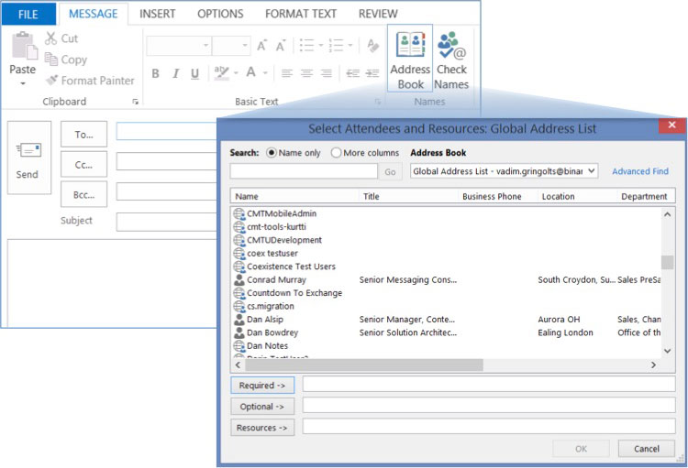688x468 pixels.
Task: Click the address book search field
Action: (x=304, y=171)
